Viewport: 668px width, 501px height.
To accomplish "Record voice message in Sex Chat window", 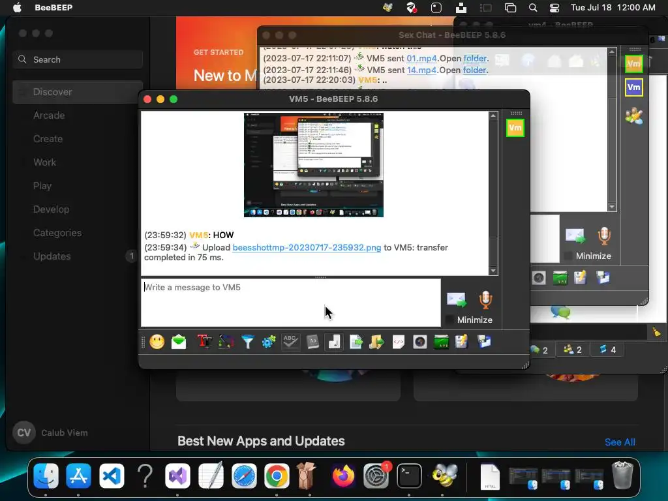I will [604, 236].
